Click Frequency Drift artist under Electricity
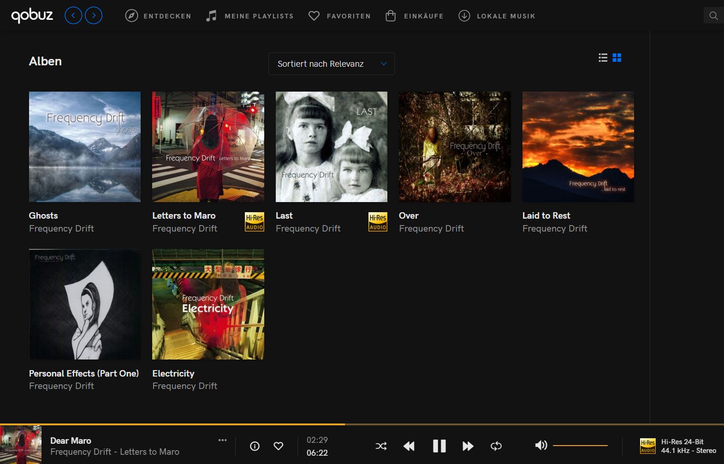Viewport: 724px width, 464px height. [185, 386]
